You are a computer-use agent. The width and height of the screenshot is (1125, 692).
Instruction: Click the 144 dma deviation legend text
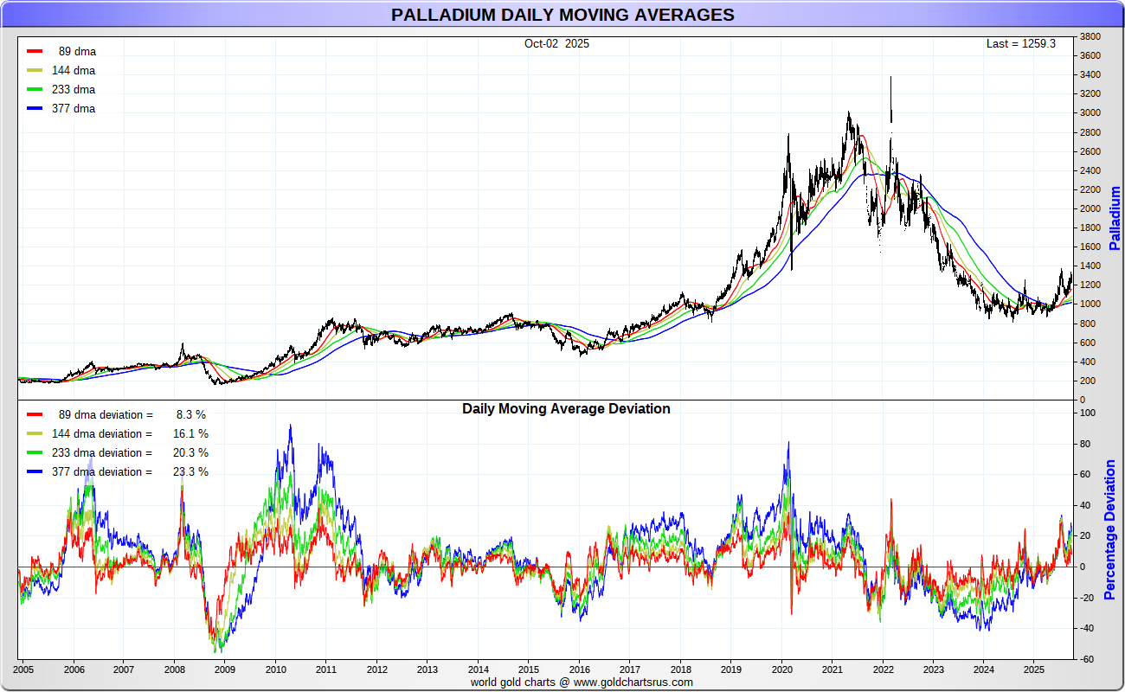[x=102, y=433]
